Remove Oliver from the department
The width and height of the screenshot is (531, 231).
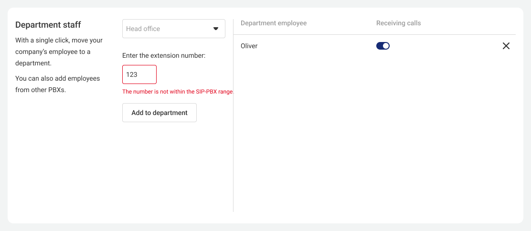506,46
